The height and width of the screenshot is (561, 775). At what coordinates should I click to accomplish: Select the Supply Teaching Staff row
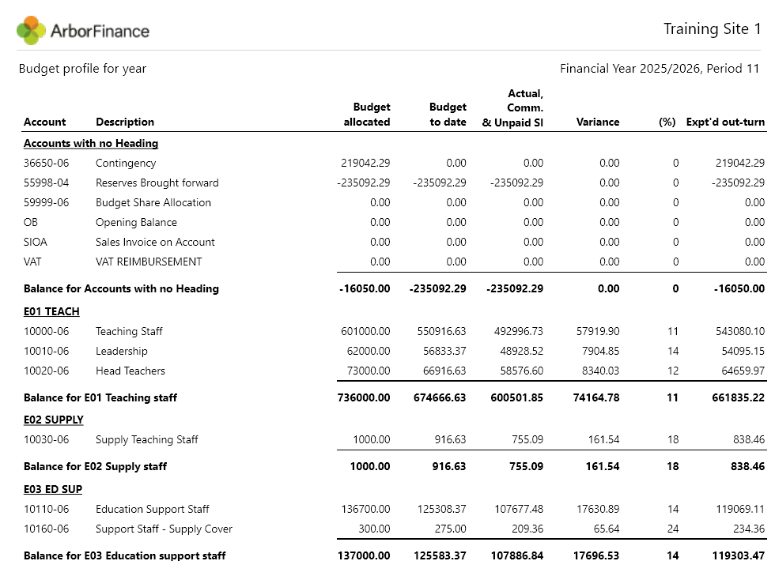pos(394,439)
